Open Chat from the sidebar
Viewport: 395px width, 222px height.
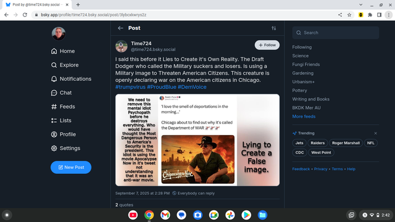click(x=61, y=92)
